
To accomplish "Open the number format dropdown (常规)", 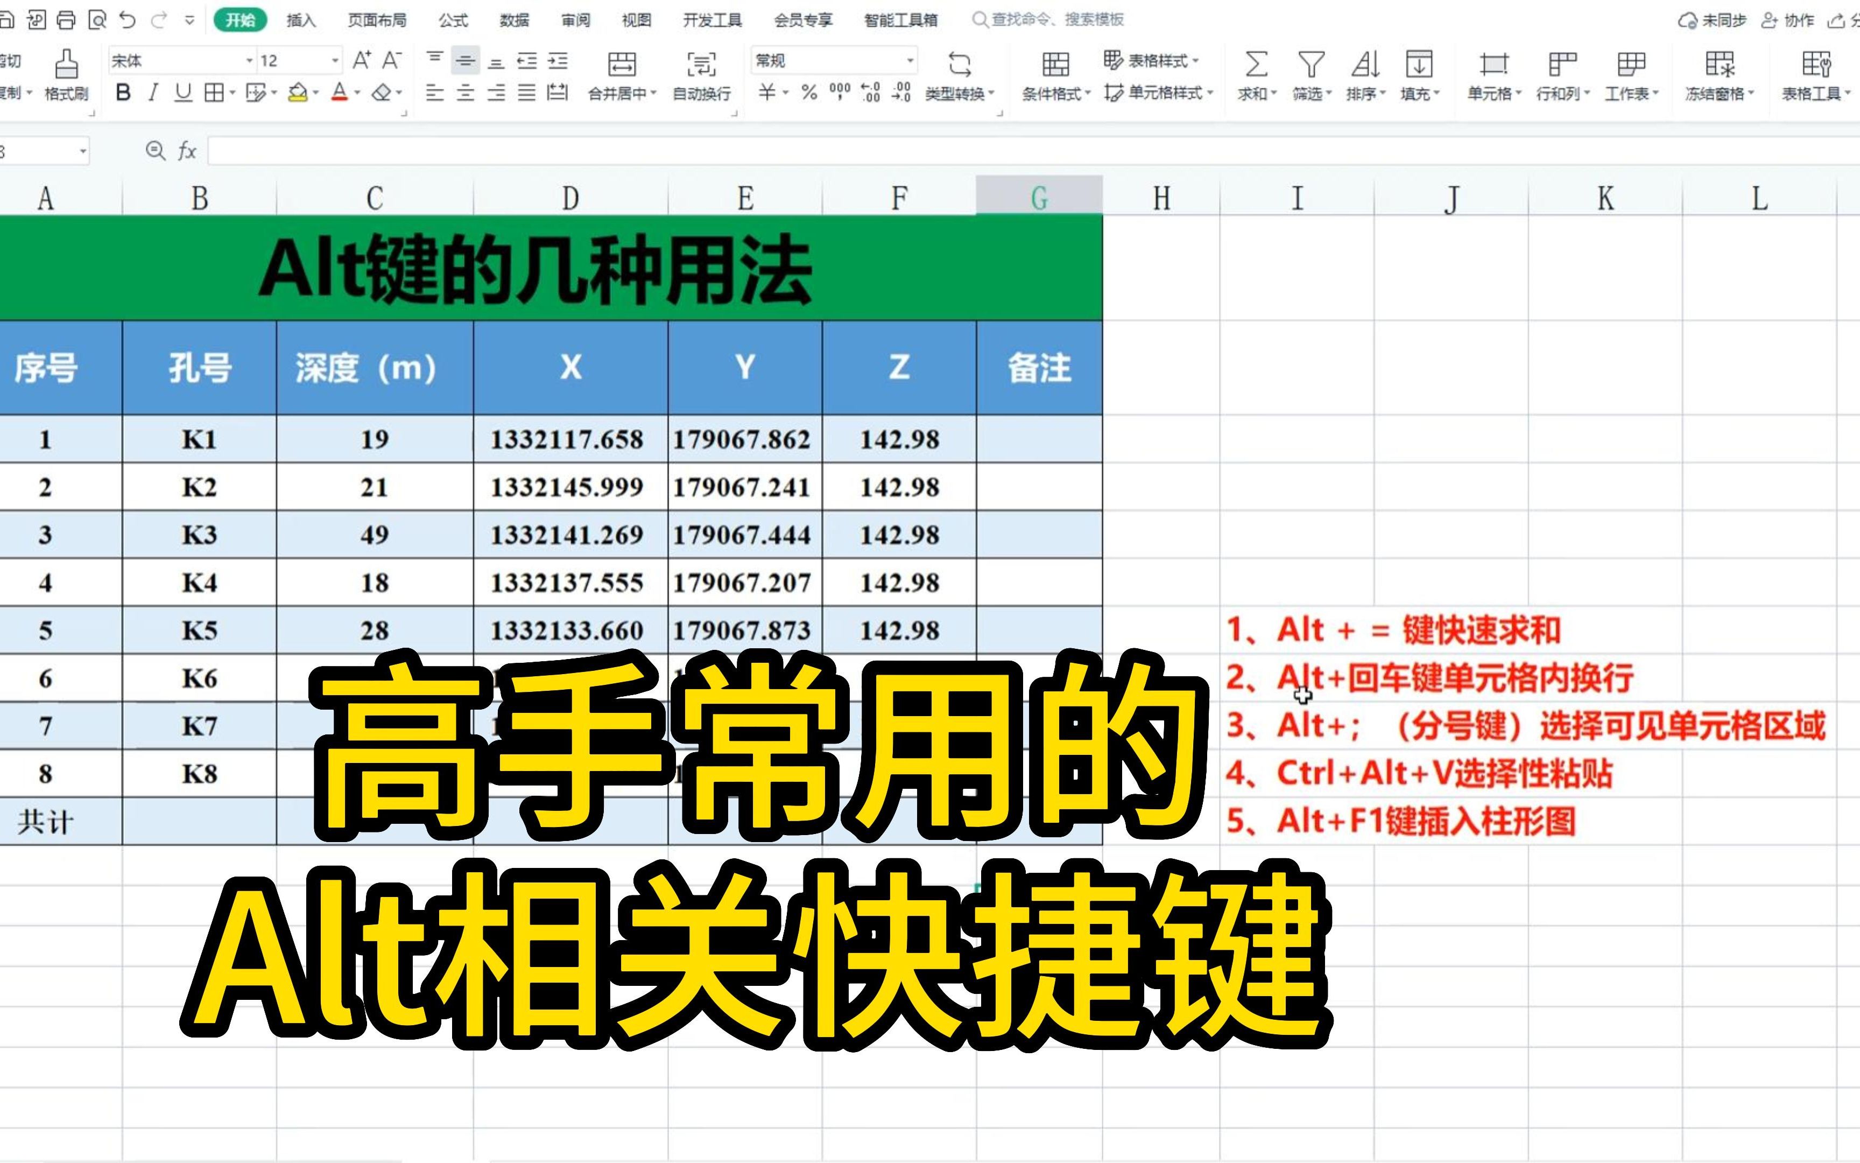I will 911,60.
